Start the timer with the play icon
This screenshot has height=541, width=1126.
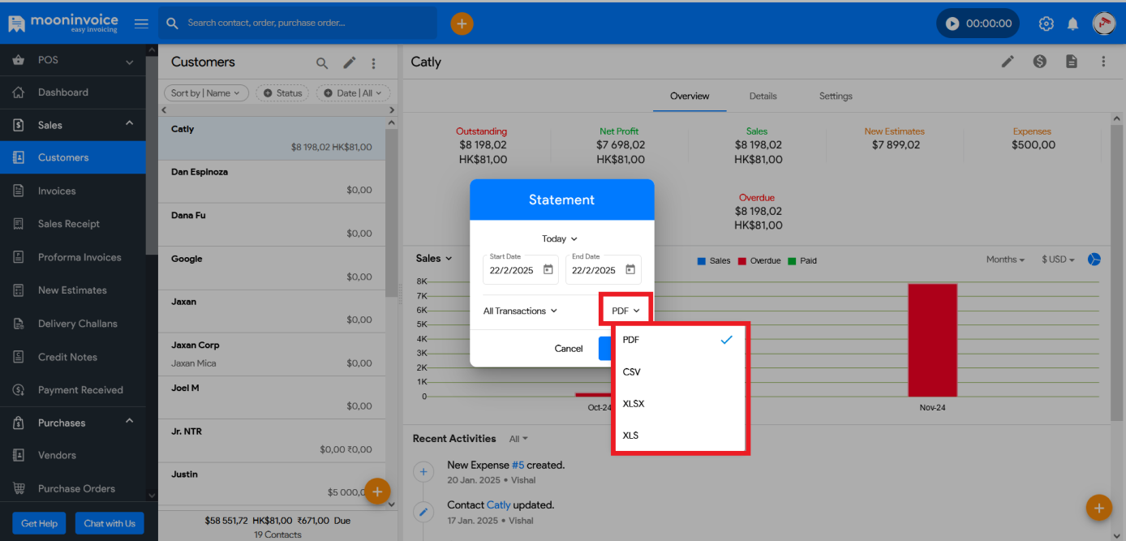click(952, 24)
